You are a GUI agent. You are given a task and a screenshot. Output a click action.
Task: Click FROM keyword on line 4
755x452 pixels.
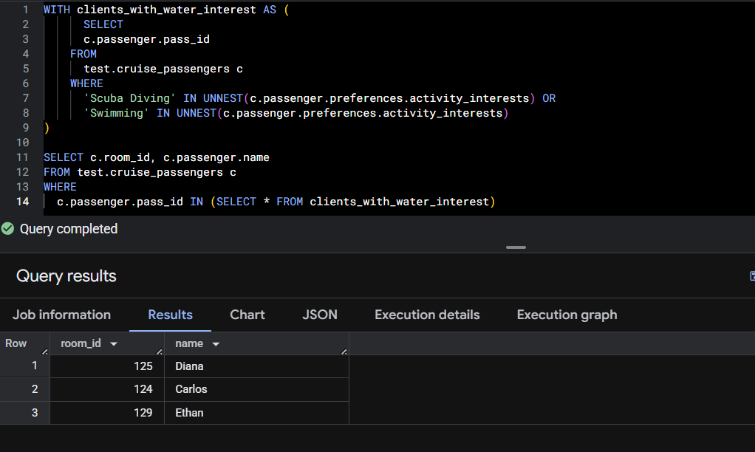(83, 54)
